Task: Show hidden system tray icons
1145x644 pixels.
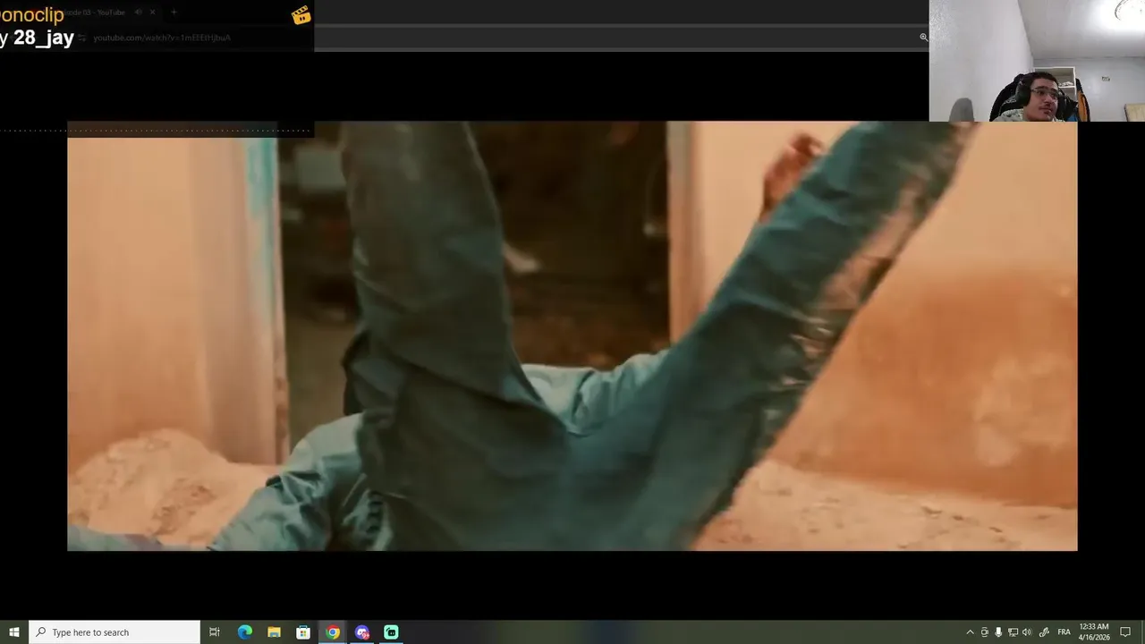Action: 970,632
